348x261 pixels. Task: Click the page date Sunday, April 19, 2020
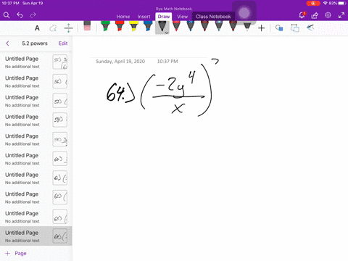pyautogui.click(x=120, y=62)
